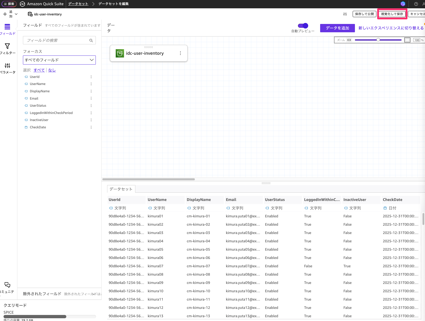425x321 pixels.
Task: Click zoom-to-fit icon right of zoom slider
Action: point(407,40)
